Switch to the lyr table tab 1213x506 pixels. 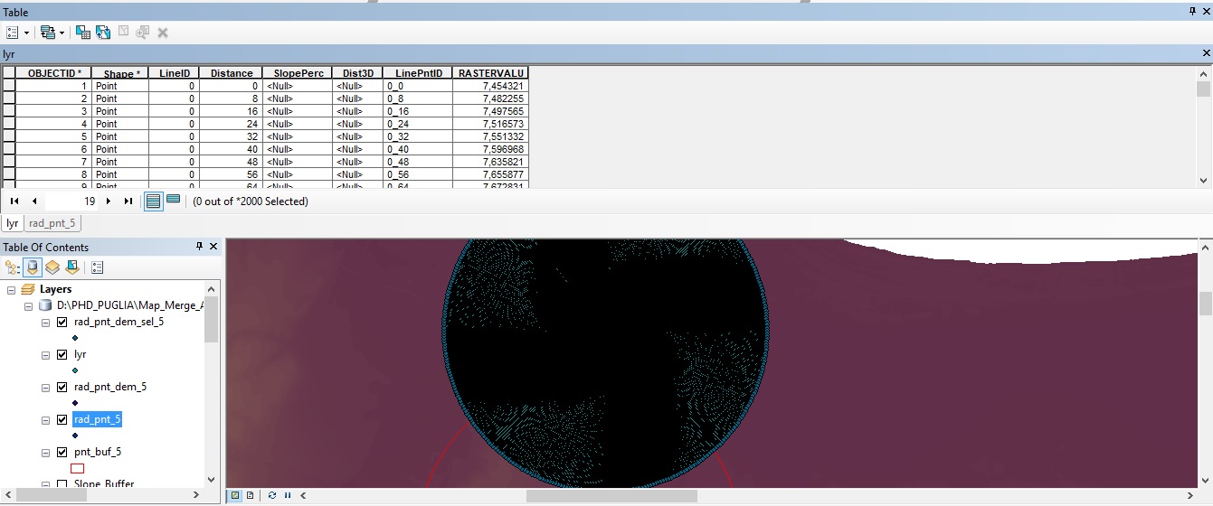point(12,223)
